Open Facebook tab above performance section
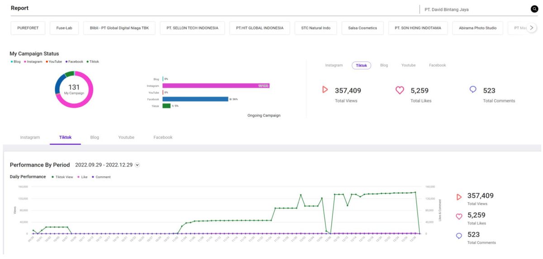Screen dimensions: 543x259 coord(163,137)
